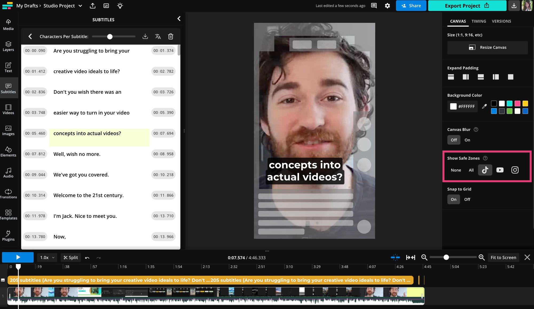The image size is (534, 309).
Task: Switch to the VERSIONS tab
Action: [501, 21]
